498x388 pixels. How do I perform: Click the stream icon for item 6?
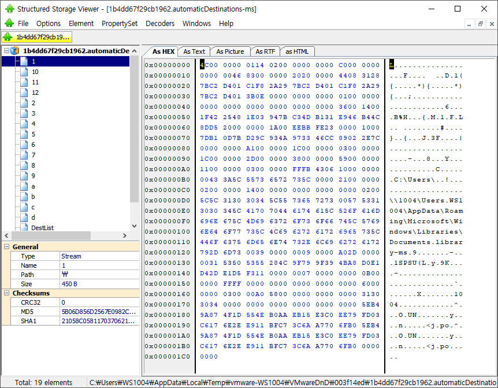point(24,145)
